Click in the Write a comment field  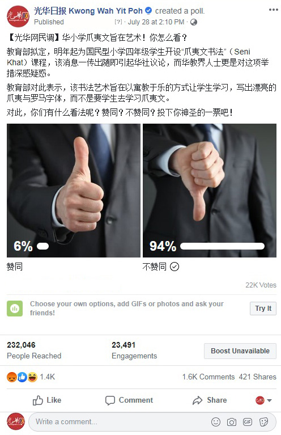point(119,422)
